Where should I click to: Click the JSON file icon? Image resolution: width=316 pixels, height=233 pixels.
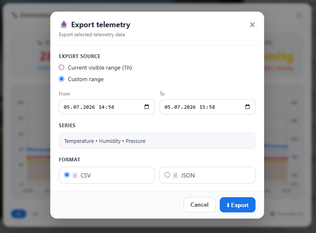click(x=176, y=175)
